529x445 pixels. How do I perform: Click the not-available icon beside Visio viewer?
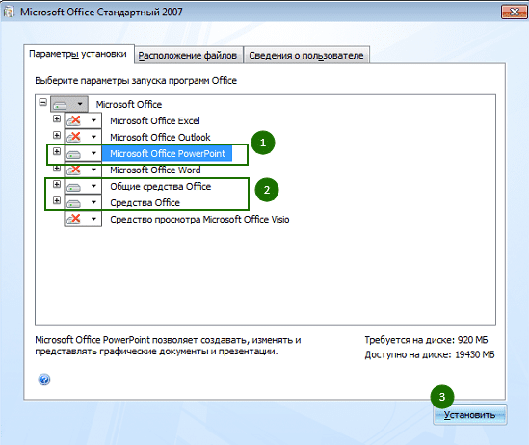point(74,220)
